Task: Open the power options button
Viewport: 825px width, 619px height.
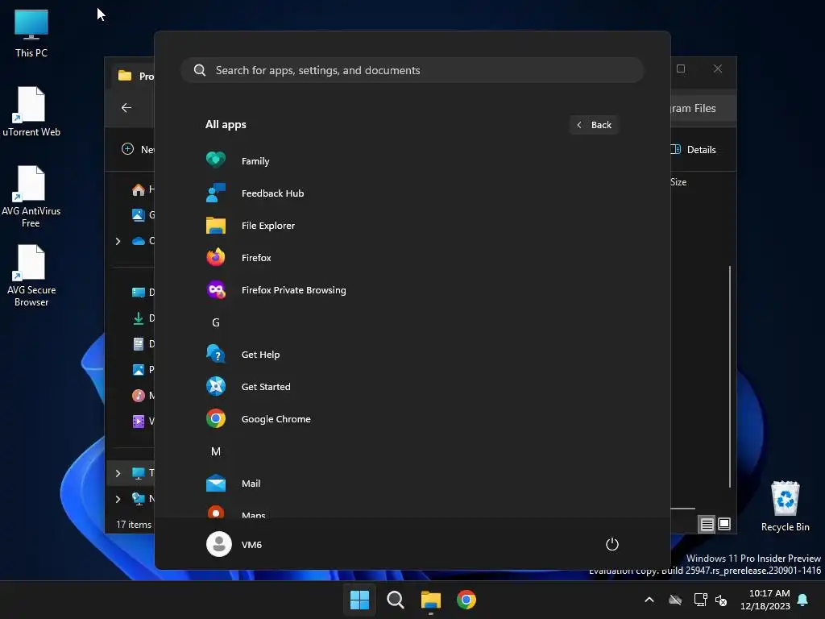Action: (612, 544)
